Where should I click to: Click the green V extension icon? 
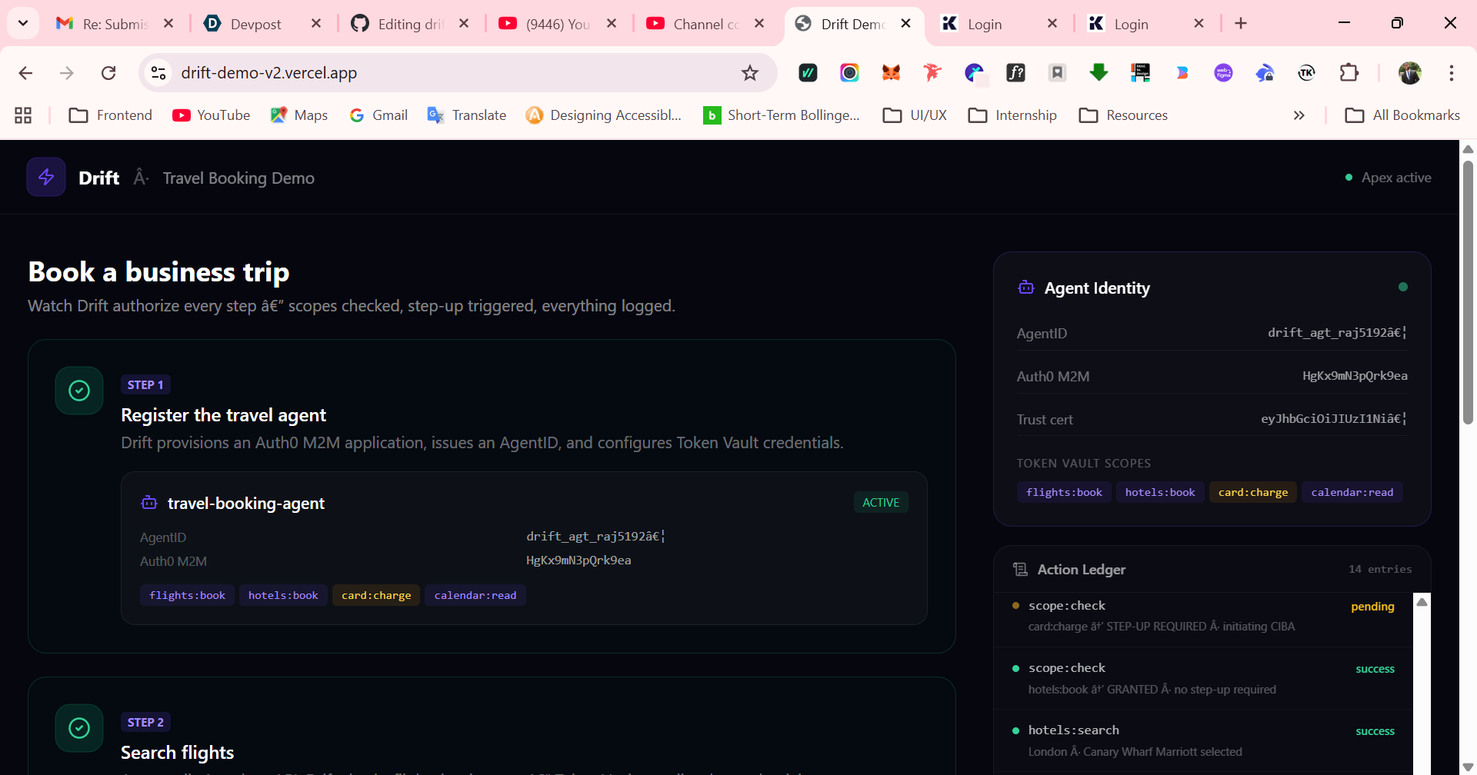[x=808, y=73]
